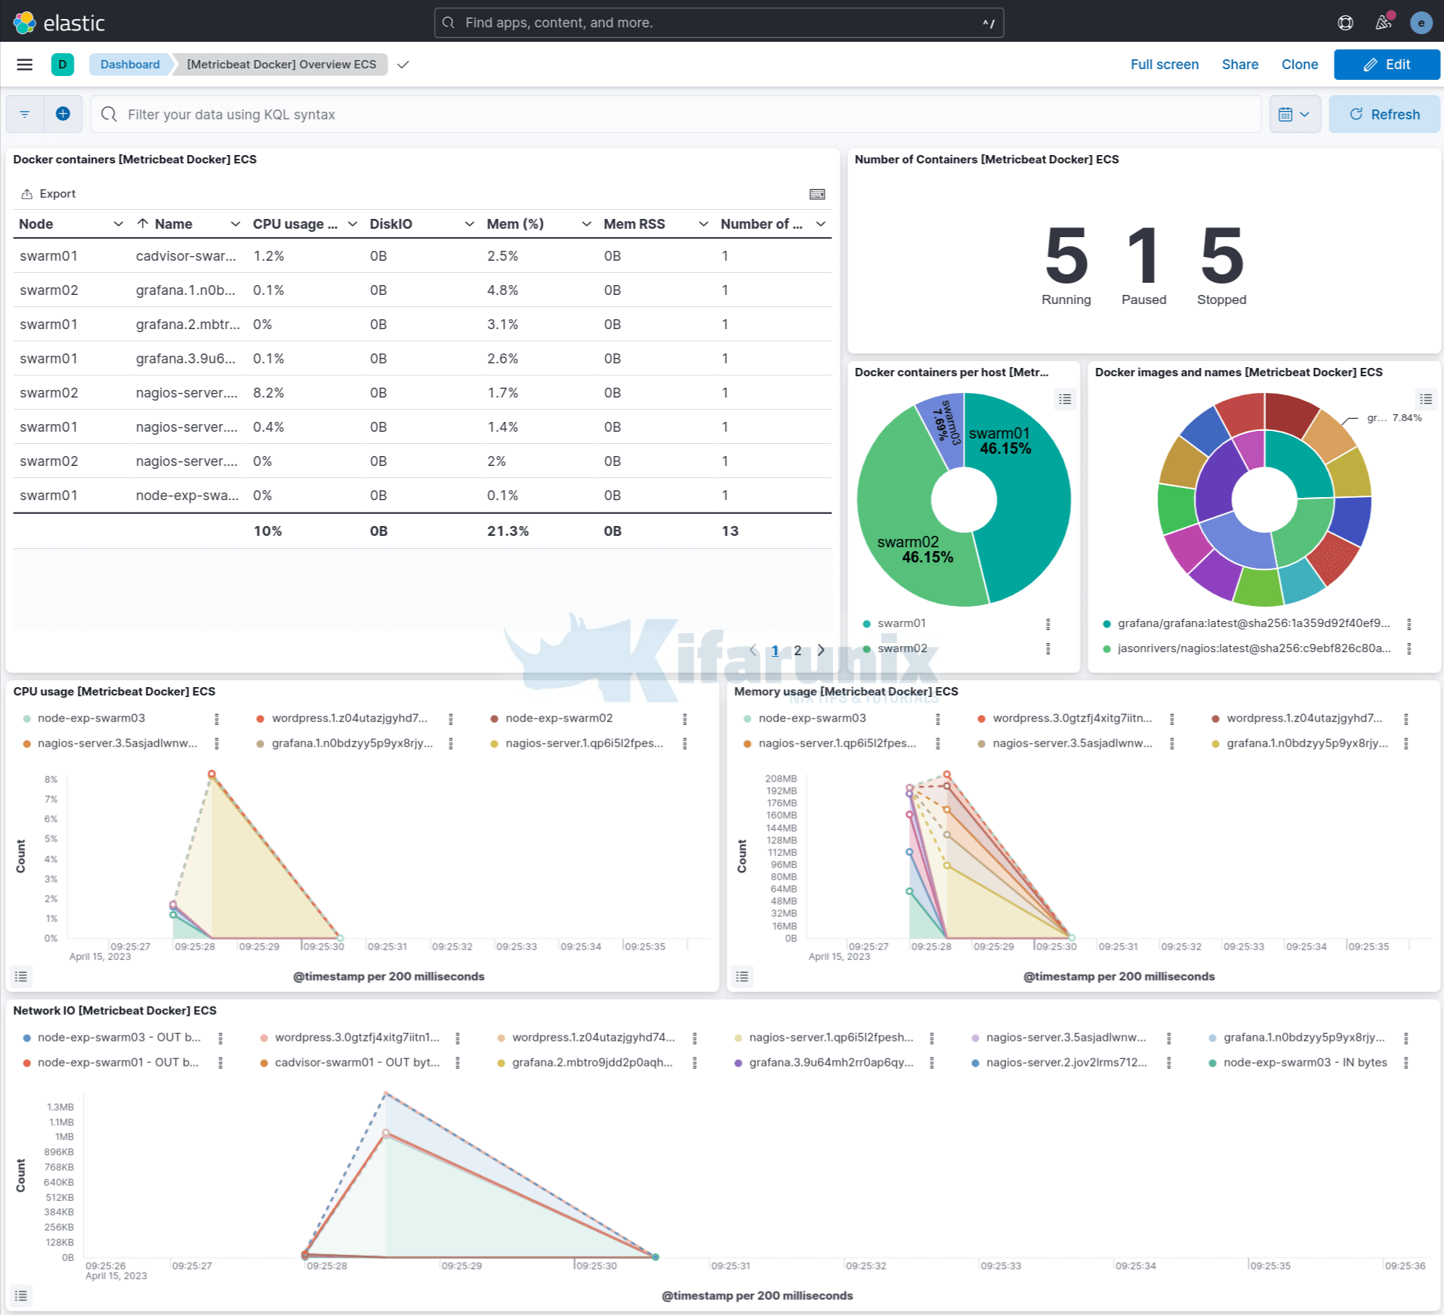Open the filter options menu icon
Image resolution: width=1444 pixels, height=1315 pixels.
(x=25, y=114)
